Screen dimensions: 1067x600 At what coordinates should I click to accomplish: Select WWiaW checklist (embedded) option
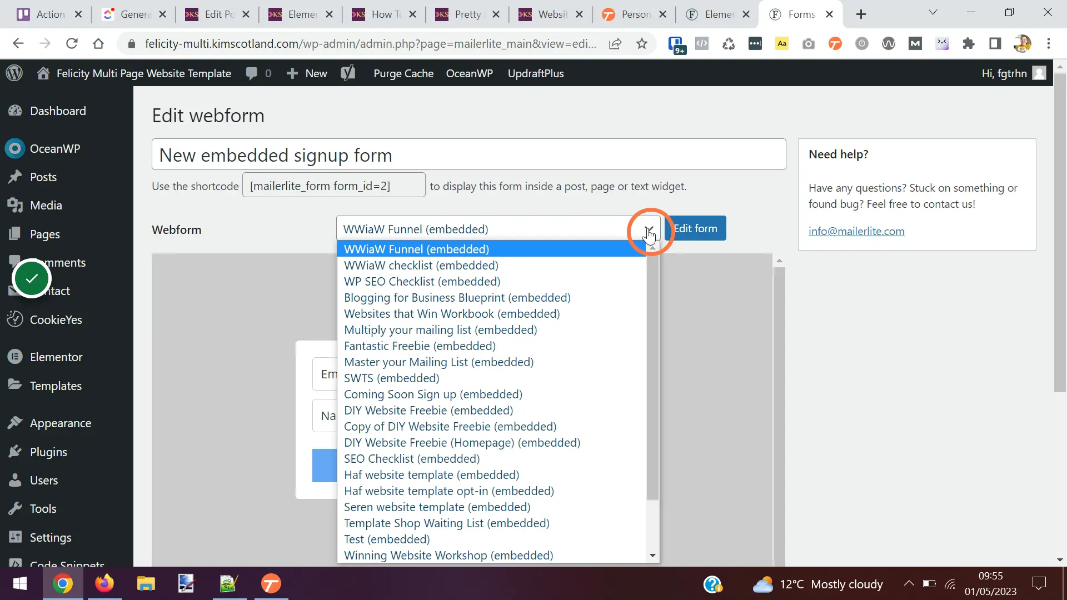point(421,265)
